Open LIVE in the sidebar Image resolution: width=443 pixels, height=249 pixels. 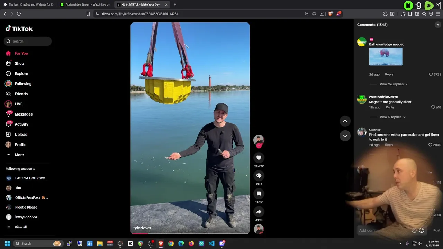pos(18,104)
